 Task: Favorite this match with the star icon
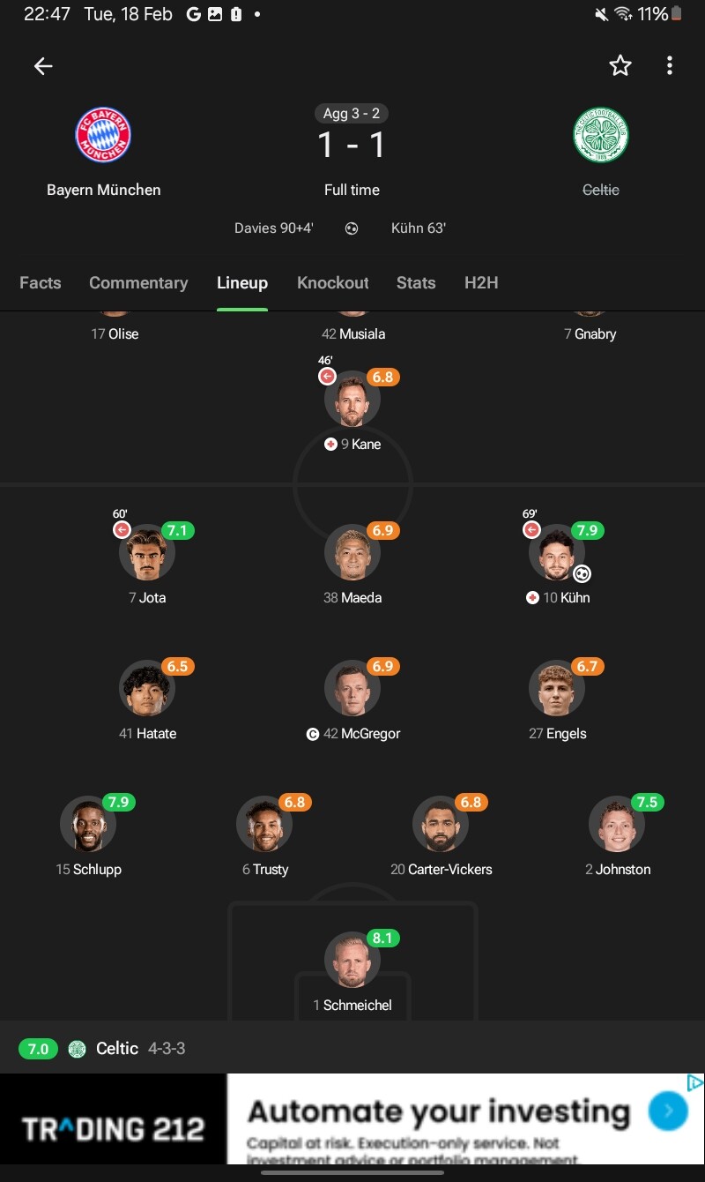click(620, 65)
